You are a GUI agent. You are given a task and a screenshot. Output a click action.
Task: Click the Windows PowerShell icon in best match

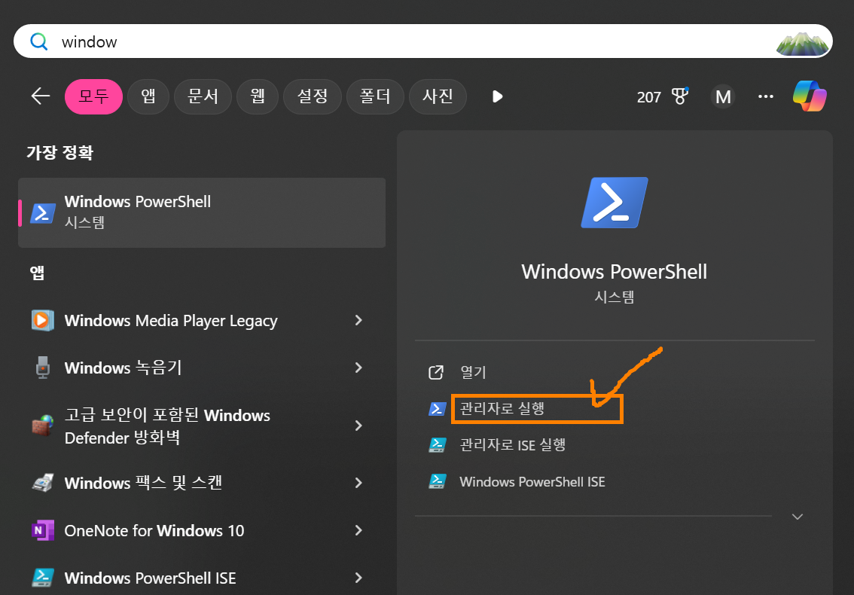43,213
